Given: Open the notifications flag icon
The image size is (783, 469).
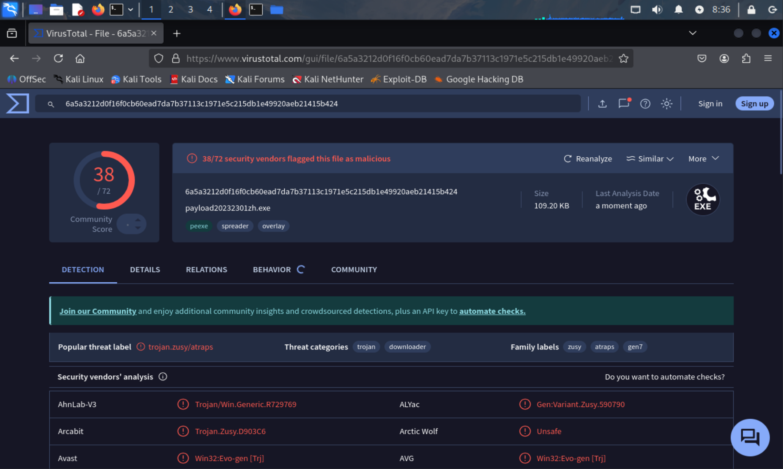Looking at the screenshot, I should pos(623,104).
